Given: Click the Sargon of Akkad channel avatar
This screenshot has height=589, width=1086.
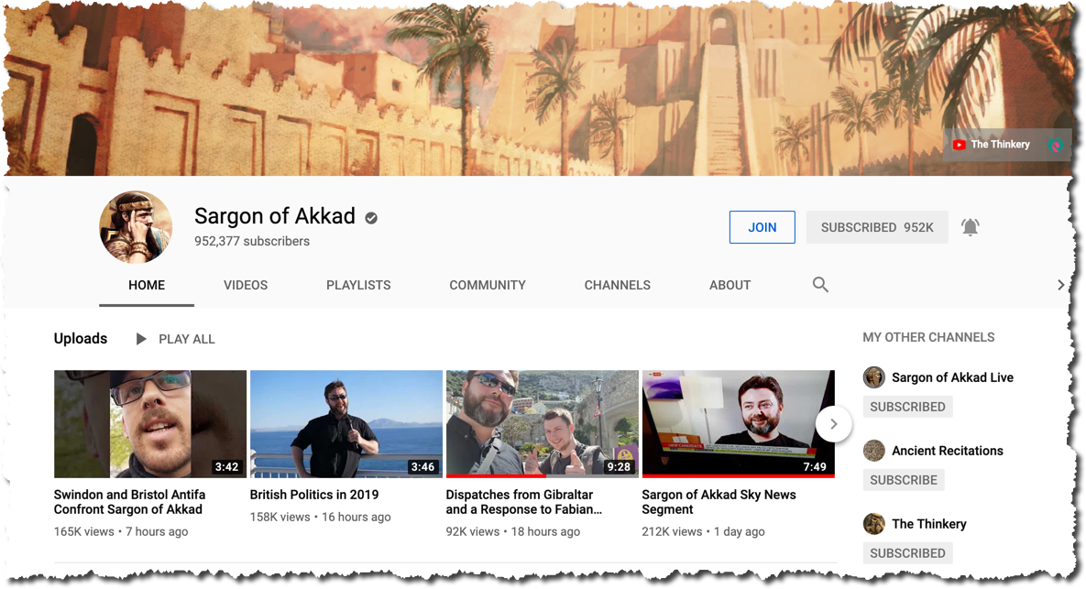Looking at the screenshot, I should pos(136,227).
